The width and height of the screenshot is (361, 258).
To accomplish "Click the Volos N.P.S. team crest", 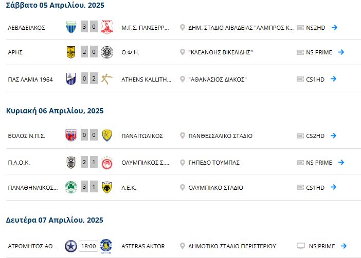I will (71, 135).
